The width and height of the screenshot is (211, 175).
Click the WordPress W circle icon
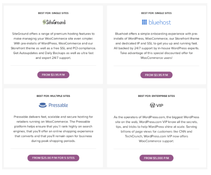click(153, 105)
